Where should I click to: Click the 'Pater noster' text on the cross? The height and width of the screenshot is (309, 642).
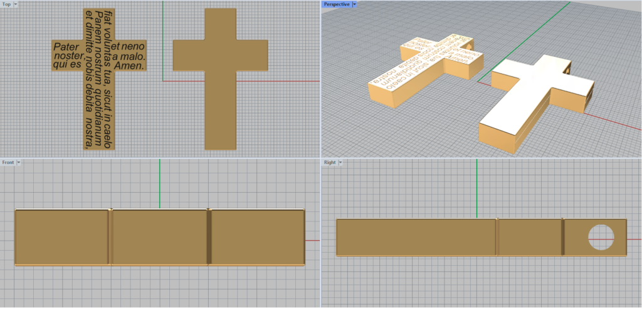point(68,51)
